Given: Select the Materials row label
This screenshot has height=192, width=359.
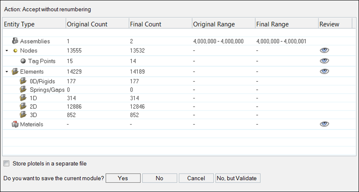Looking at the screenshot, I should tap(31, 124).
